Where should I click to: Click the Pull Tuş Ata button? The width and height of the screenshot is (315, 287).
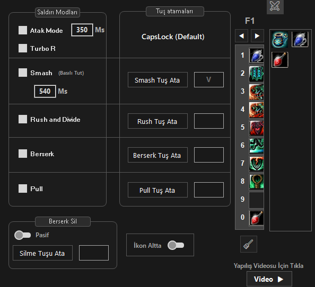tap(157, 190)
